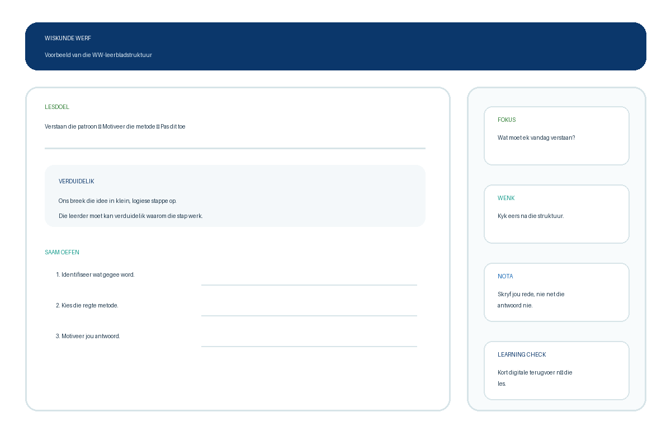Viewport: 671px width, 436px height.
Task: Select item '3. Motiveer jou antwoord.'
Action: tap(88, 336)
